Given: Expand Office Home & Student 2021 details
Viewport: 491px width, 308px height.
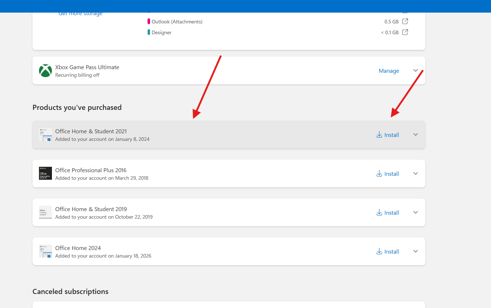Looking at the screenshot, I should click(416, 134).
